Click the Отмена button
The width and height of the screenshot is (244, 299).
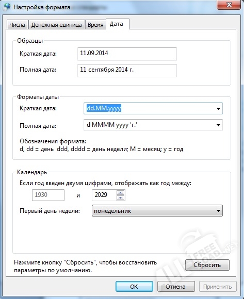[x=176, y=287]
